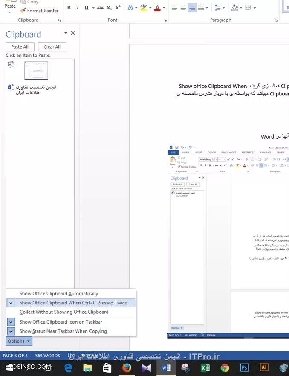Open Photoshop from taskbar

click(244, 368)
